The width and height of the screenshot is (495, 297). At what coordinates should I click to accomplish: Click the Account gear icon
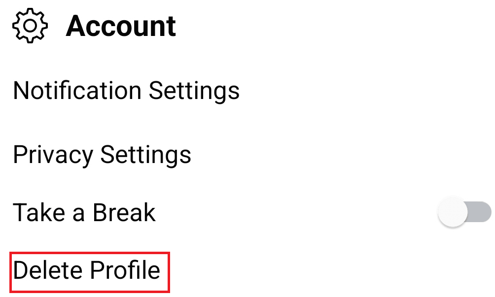30,26
